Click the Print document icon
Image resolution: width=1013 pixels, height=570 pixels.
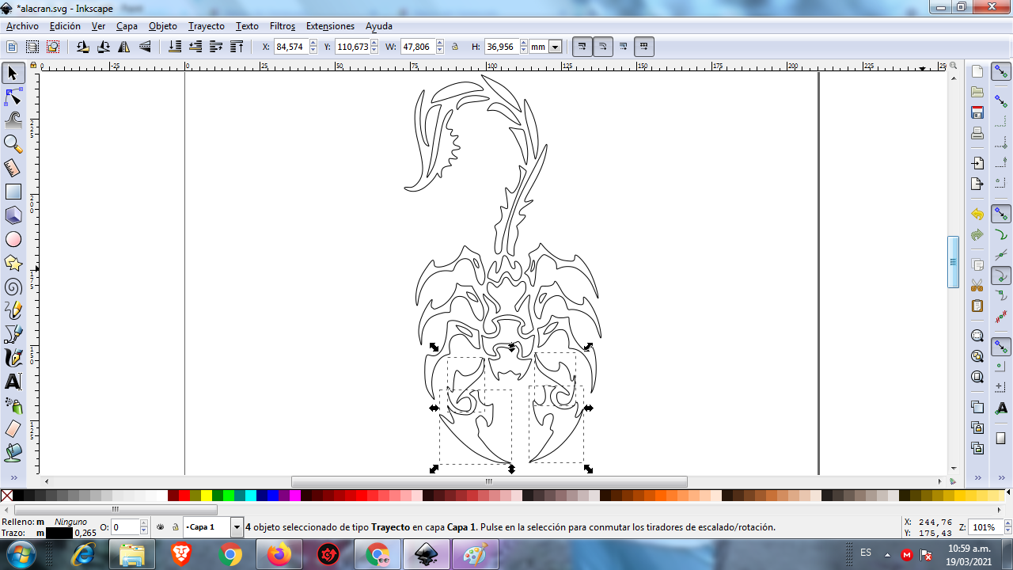point(977,133)
